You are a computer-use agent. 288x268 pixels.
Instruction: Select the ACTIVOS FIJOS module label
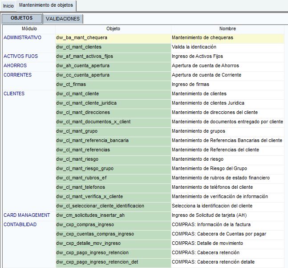point(20,56)
